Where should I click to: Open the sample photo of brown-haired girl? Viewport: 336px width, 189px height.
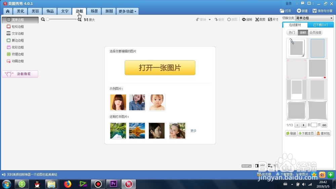118,102
